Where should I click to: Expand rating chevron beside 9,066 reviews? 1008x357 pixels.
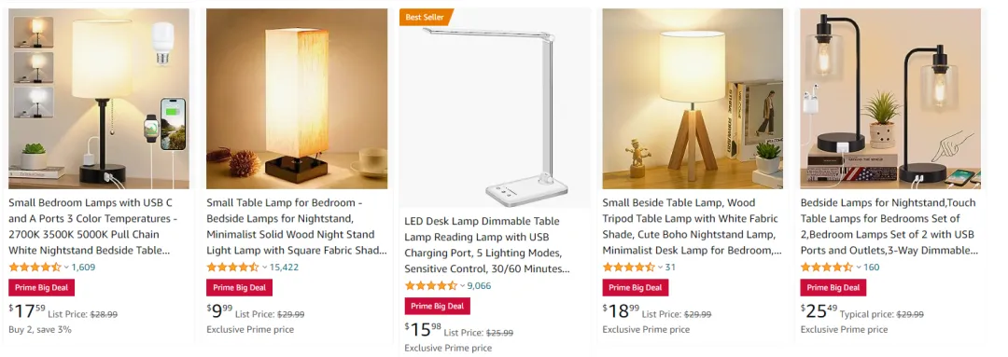[x=462, y=286]
